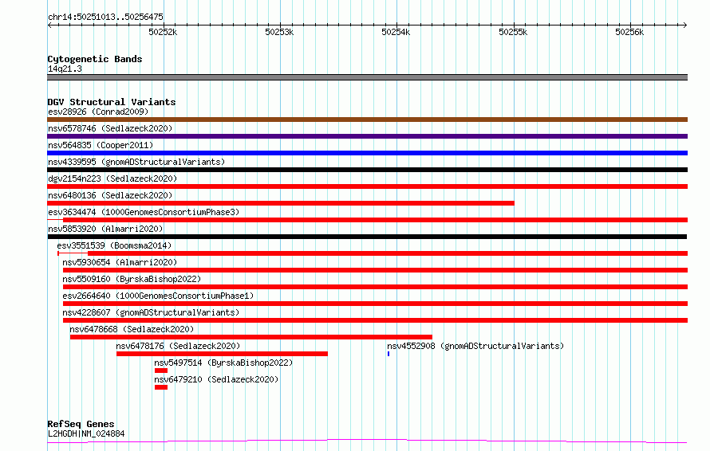Open the dgv2154n223 (Sedlazeck2020) label
Image resolution: width=710 pixels, height=451 pixels.
coord(112,178)
